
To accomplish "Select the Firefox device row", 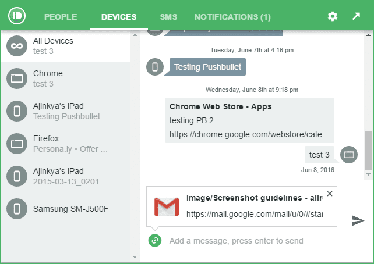I will pyautogui.click(x=65, y=144).
